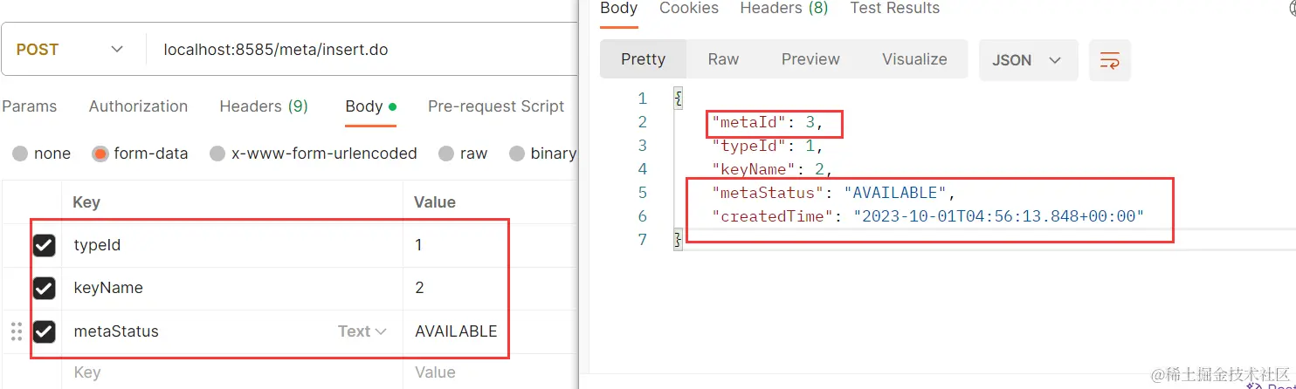This screenshot has height=389, width=1296.
Task: Click the empty Key placeholder field
Action: click(x=231, y=372)
